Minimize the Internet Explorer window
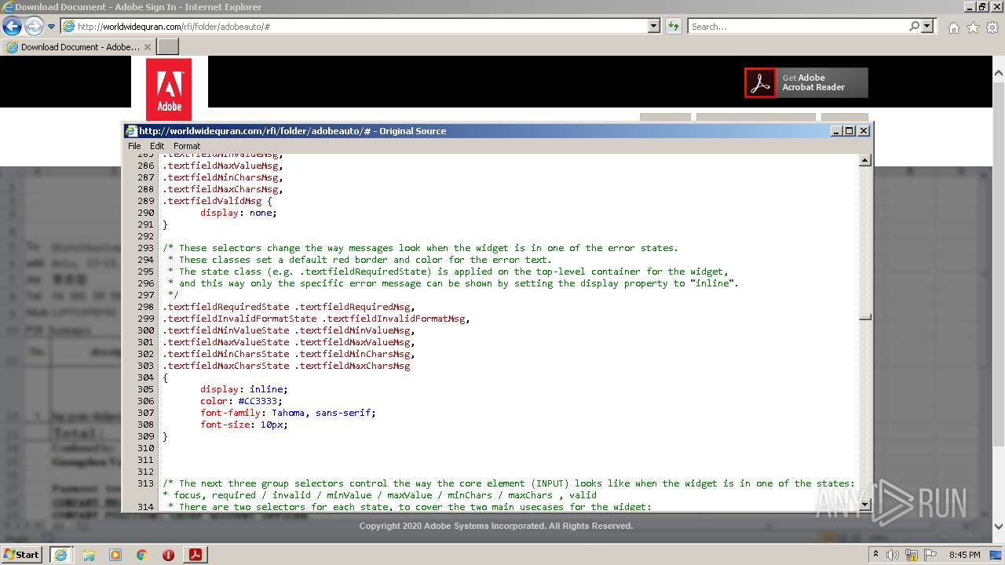 pos(969,6)
